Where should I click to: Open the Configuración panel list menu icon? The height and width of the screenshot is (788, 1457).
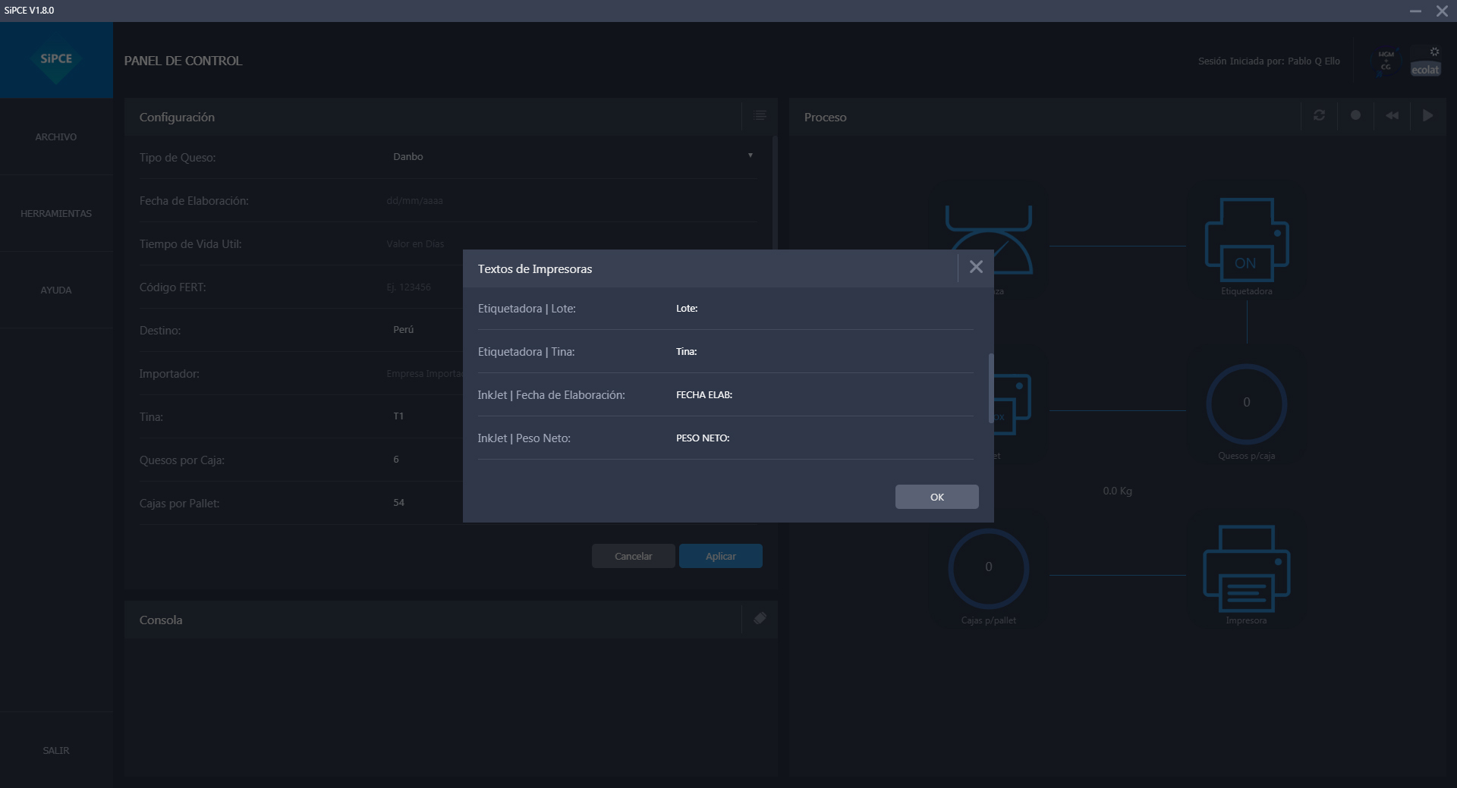pos(760,116)
